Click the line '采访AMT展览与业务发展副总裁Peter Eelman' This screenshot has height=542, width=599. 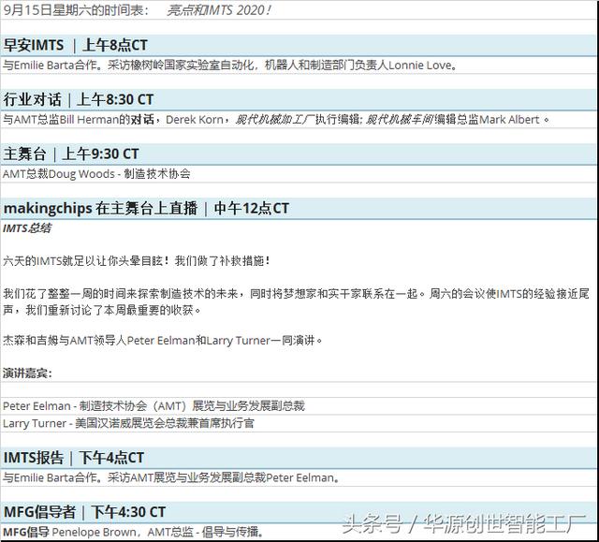coord(224,477)
